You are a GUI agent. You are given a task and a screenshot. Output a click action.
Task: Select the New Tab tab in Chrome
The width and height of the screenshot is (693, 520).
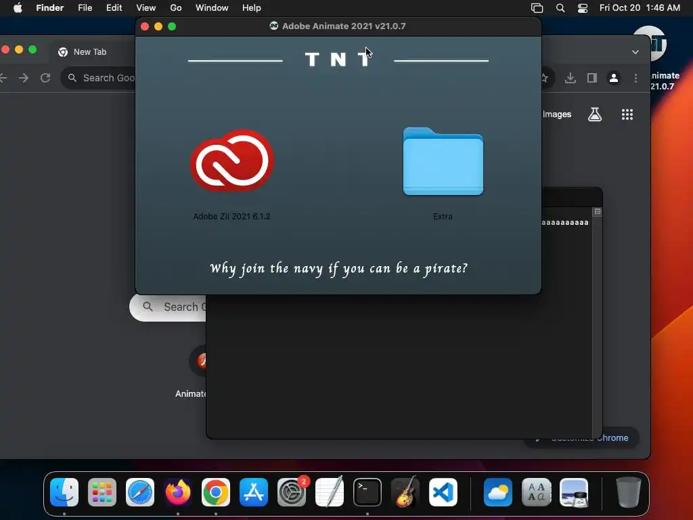click(x=90, y=51)
